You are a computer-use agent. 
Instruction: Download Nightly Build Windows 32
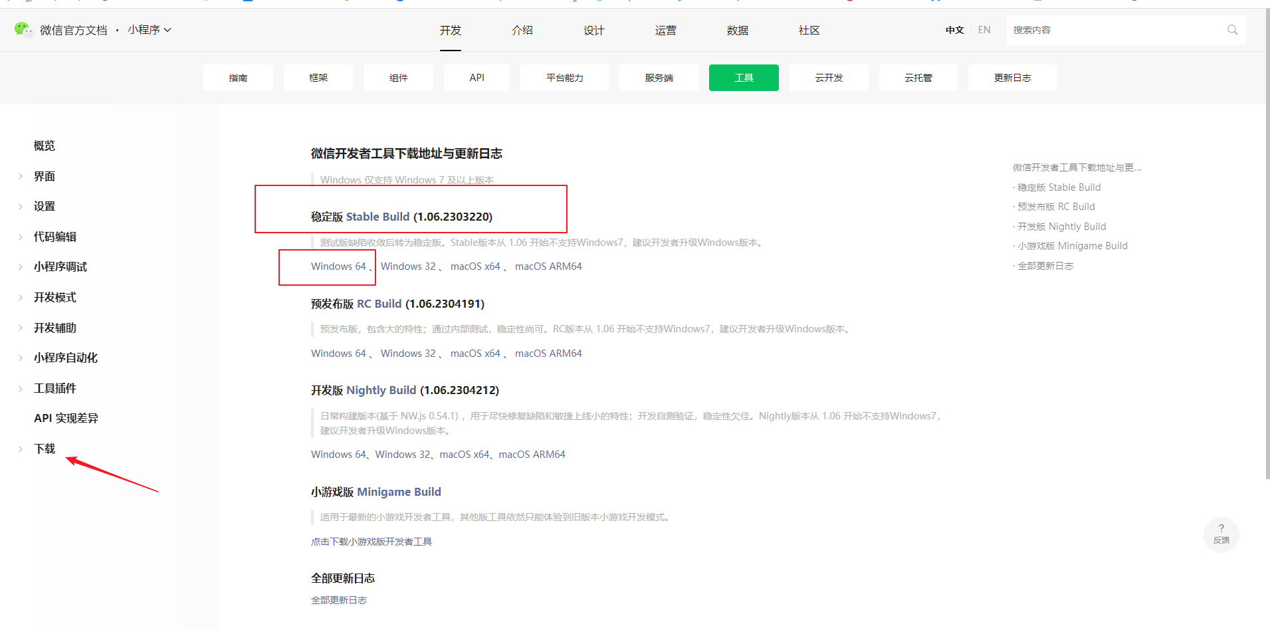pos(403,455)
